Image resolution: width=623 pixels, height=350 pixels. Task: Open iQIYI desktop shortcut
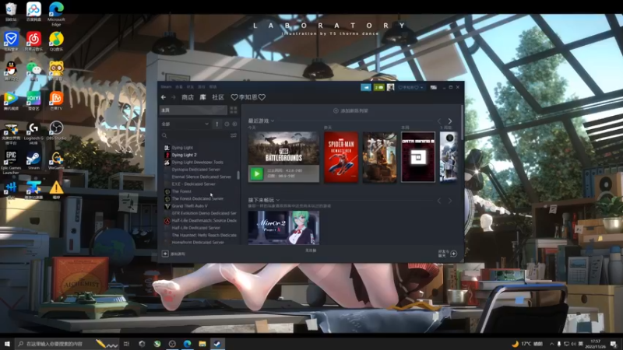coord(33,101)
